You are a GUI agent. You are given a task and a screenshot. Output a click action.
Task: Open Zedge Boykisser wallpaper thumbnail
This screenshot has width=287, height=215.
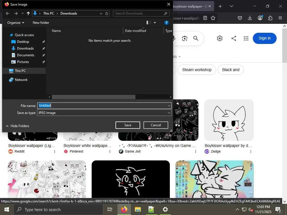(x=229, y=120)
